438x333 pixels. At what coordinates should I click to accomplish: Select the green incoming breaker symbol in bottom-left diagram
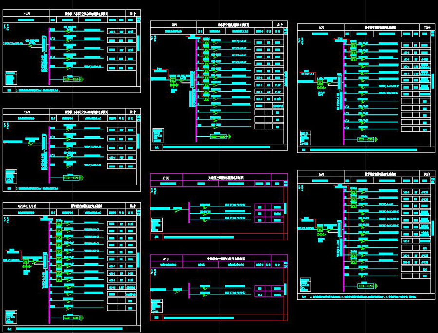pyautogui.click(x=26, y=262)
